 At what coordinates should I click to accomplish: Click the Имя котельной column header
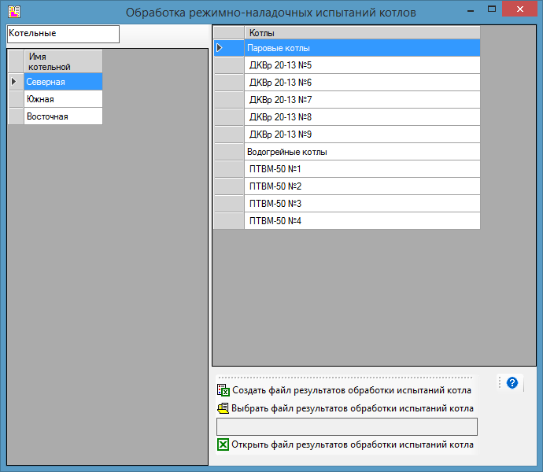tap(62, 61)
